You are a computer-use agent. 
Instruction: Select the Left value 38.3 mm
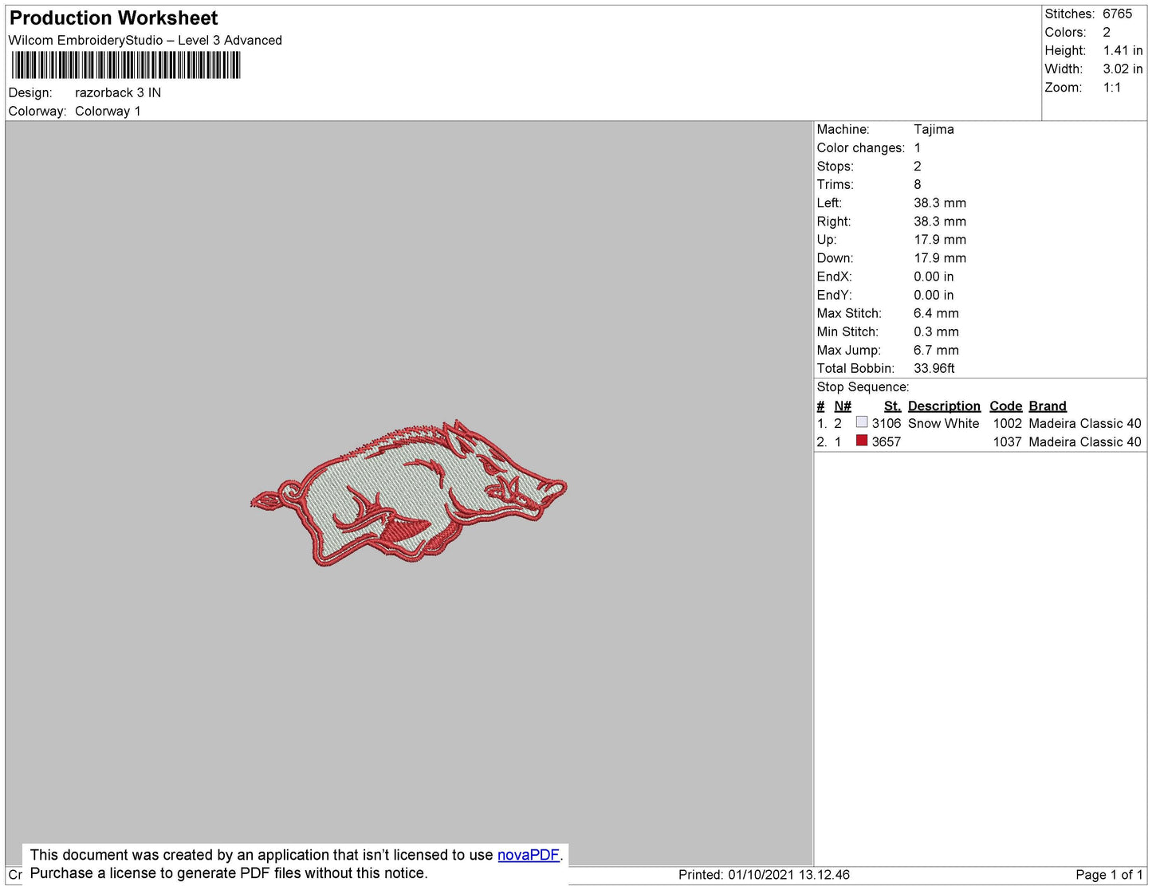[x=940, y=203]
